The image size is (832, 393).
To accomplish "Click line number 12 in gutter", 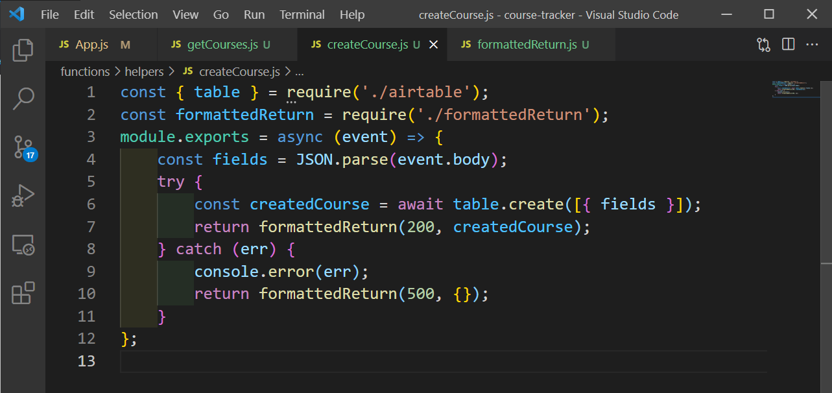I will click(86, 339).
